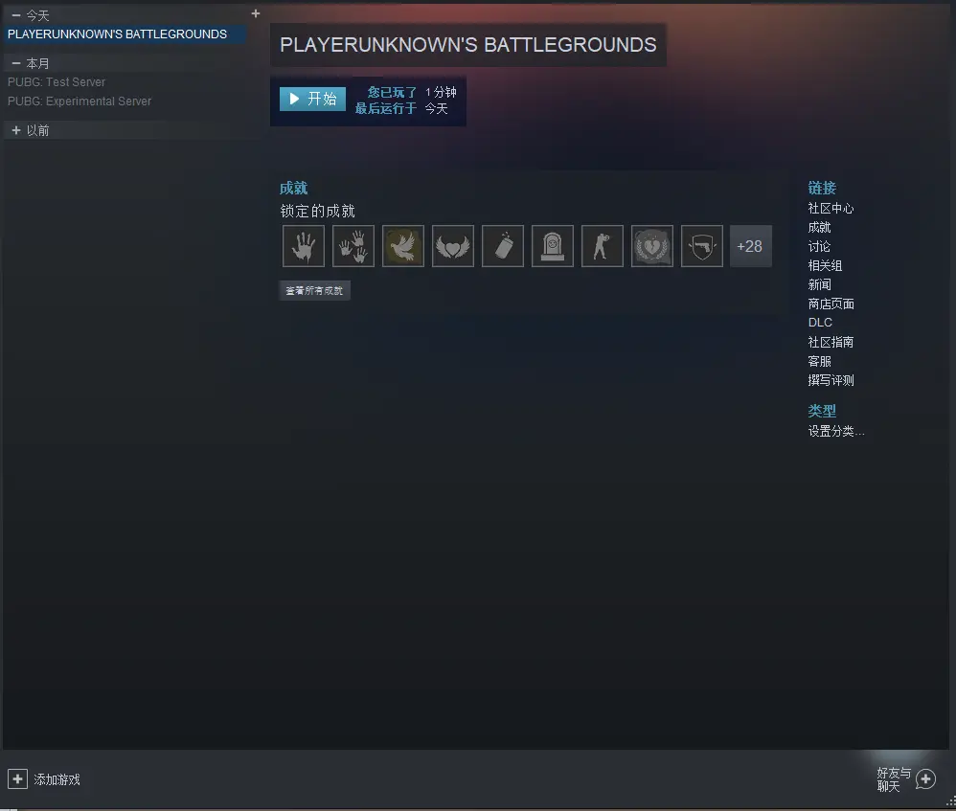Click the plus icon beside 今天 header
This screenshot has height=811, width=956.
256,13
